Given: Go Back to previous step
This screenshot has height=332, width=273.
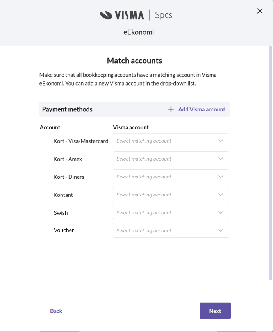Looking at the screenshot, I should pos(56,311).
